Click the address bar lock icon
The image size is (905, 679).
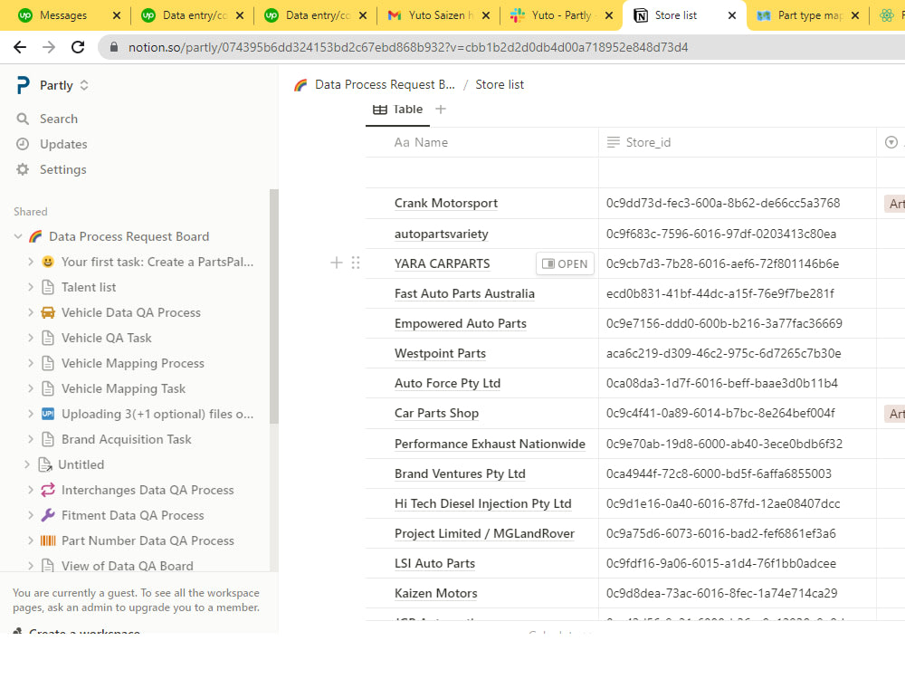[114, 47]
